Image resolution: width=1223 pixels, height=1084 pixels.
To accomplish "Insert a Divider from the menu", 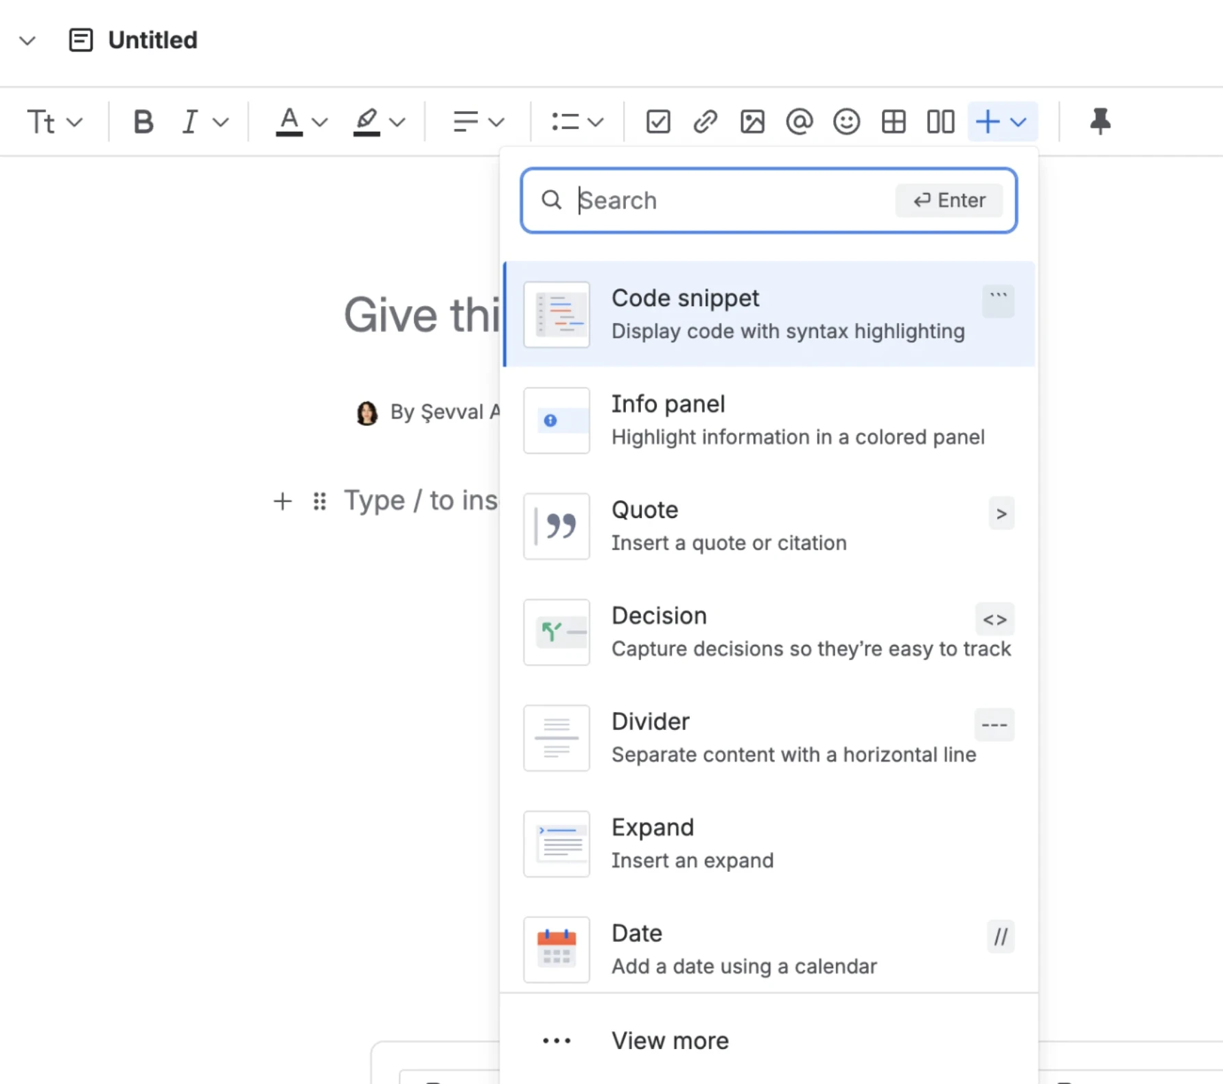I will [769, 738].
